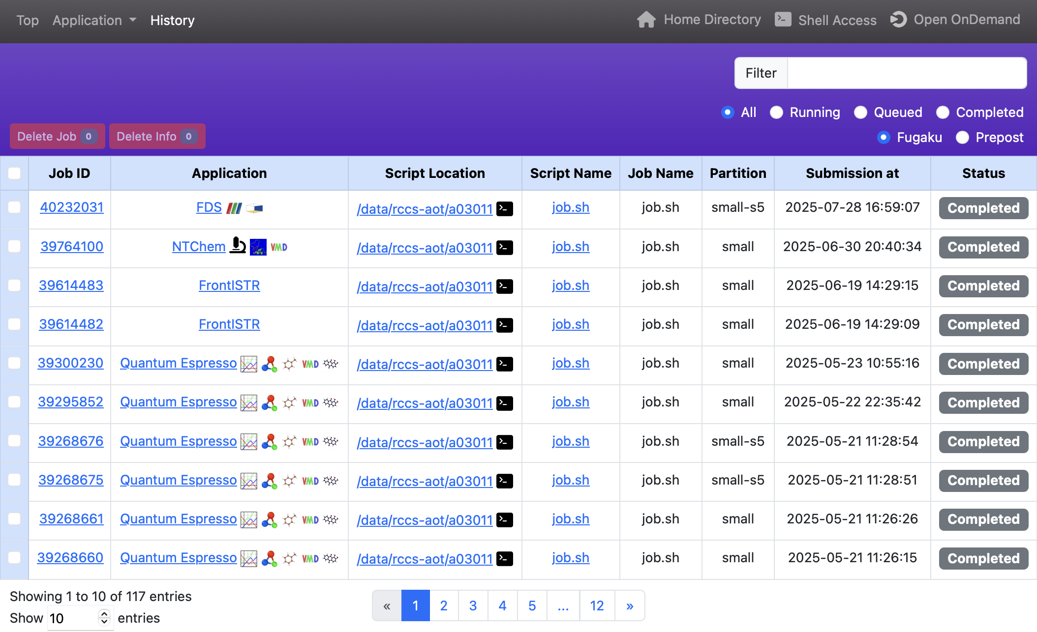Check the box for job 39614483
The image size is (1037, 632).
pos(14,285)
